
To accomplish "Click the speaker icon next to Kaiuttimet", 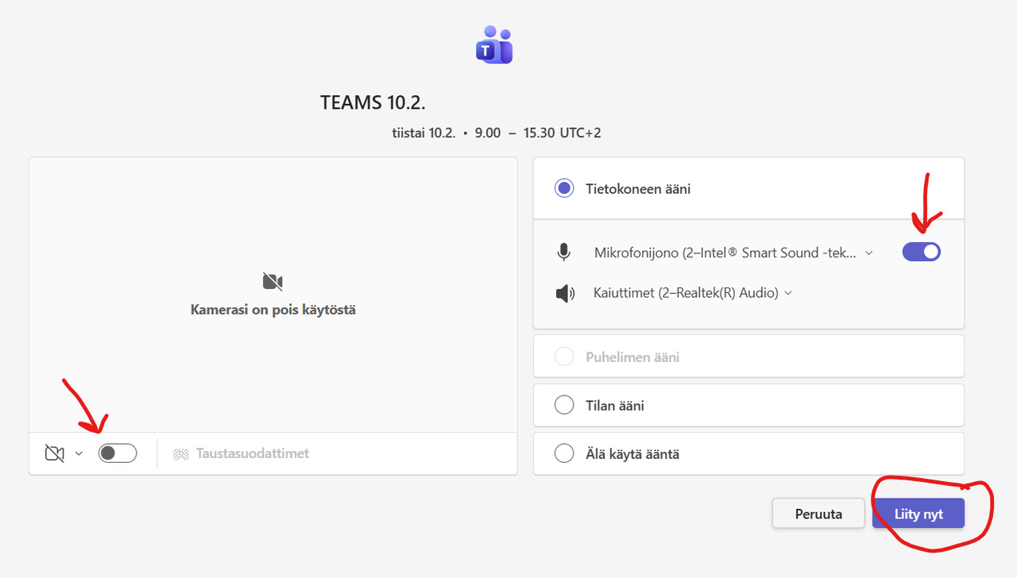I will point(565,293).
